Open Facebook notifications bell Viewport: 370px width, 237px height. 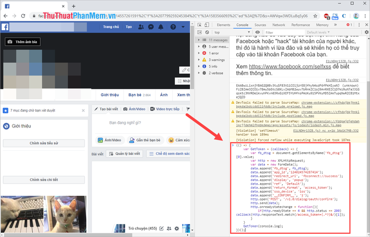click(x=161, y=27)
